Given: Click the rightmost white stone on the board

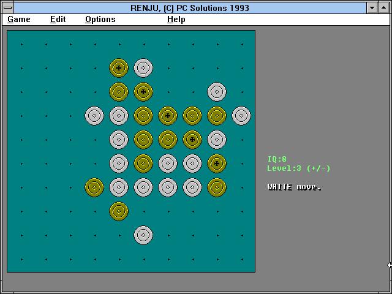Looking at the screenshot, I should point(241,116).
